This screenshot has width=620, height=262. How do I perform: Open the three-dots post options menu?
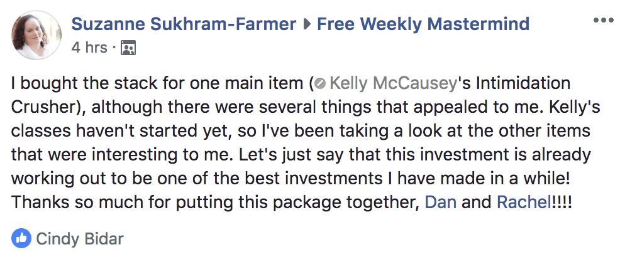point(604,21)
